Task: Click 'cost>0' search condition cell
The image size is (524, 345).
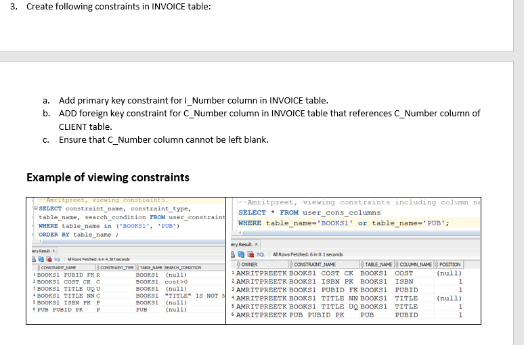Action: (x=177, y=282)
